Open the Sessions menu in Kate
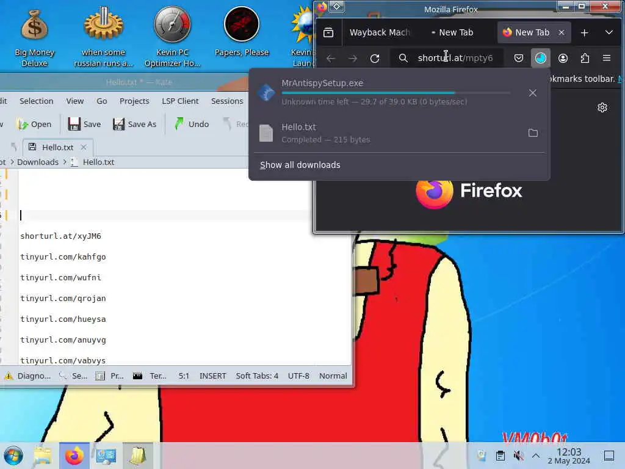 tap(227, 101)
